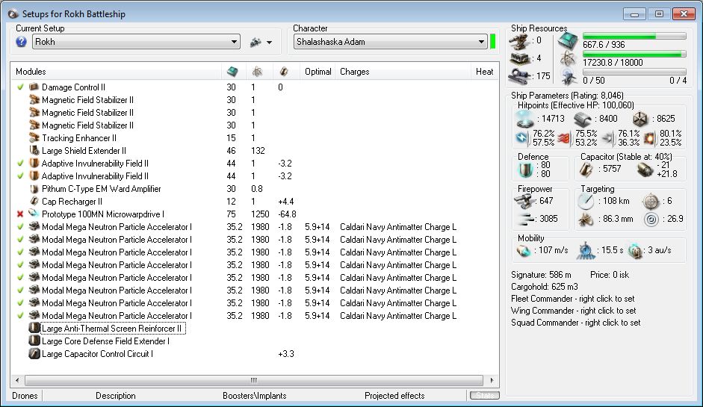
Task: Sort by the Optimal column header
Action: click(x=318, y=72)
